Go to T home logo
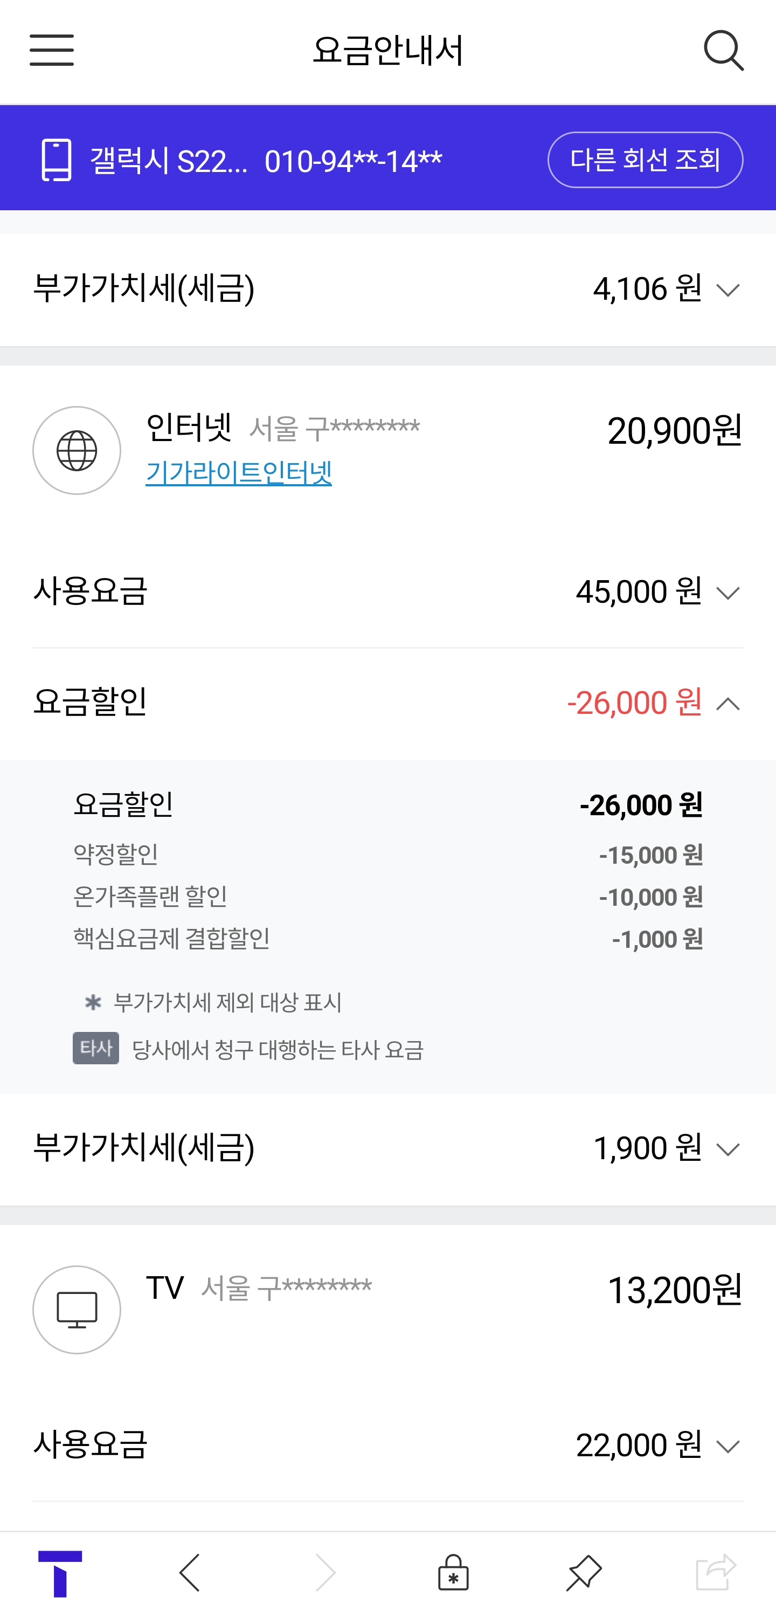The image size is (776, 1611). (x=60, y=1572)
